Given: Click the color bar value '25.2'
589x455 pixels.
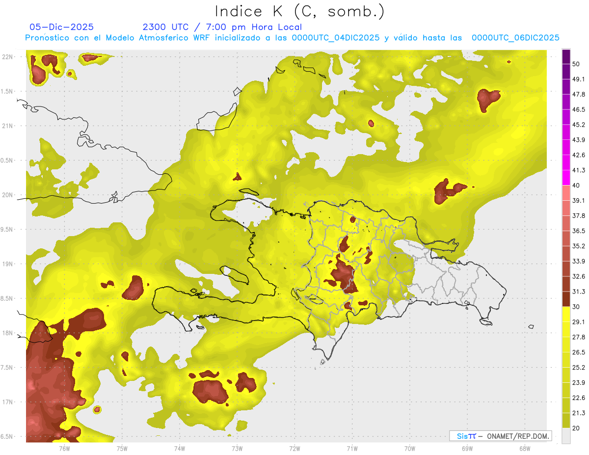Looking at the screenshot, I should pyautogui.click(x=579, y=368).
